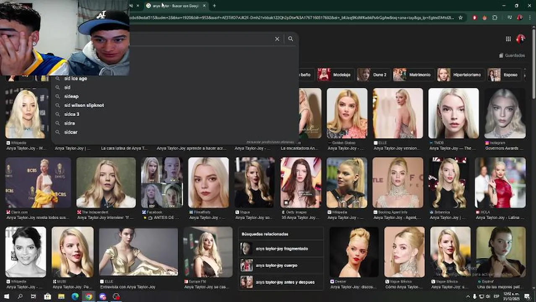Screen dimensions: 536x302
Task: Filter images by Esposo chip
Action: 504,75
